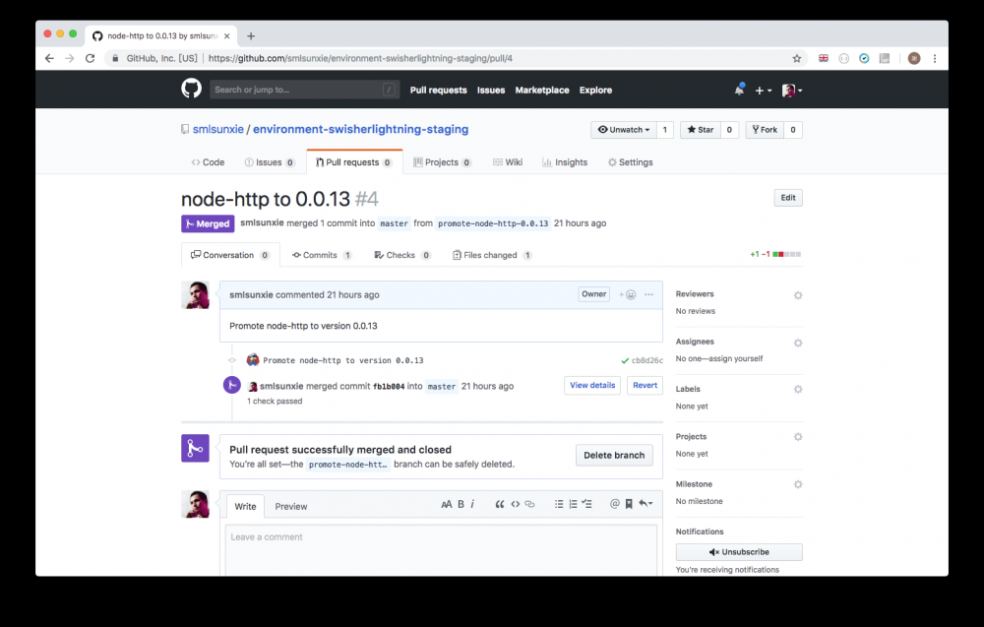Add a numbered list
This screenshot has width=984, height=627.
tap(573, 504)
